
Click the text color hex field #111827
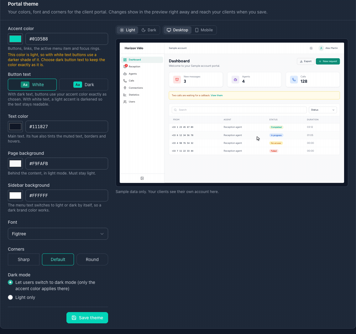(67, 127)
